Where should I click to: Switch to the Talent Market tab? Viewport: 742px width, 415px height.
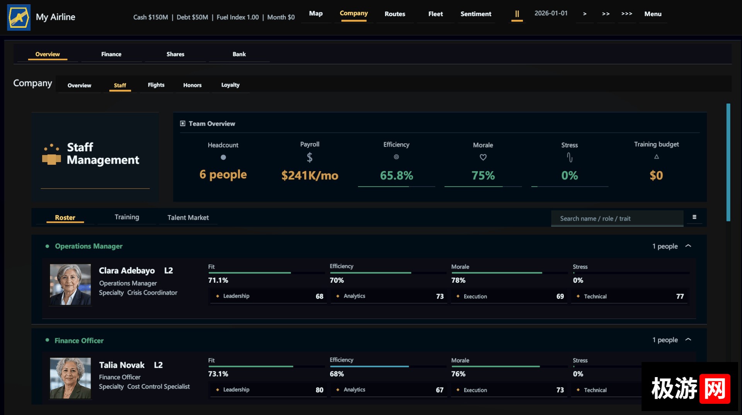188,217
